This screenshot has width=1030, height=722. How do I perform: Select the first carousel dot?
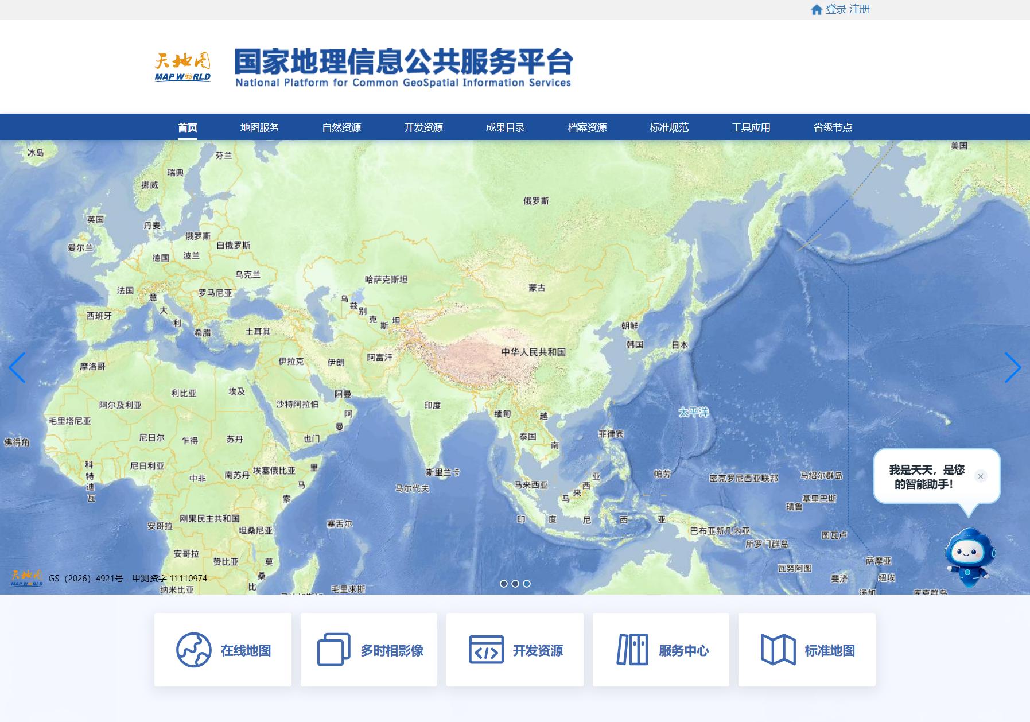point(504,584)
